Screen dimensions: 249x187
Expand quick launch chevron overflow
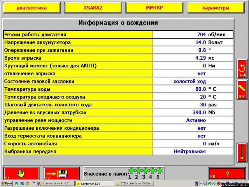[x=33, y=183]
